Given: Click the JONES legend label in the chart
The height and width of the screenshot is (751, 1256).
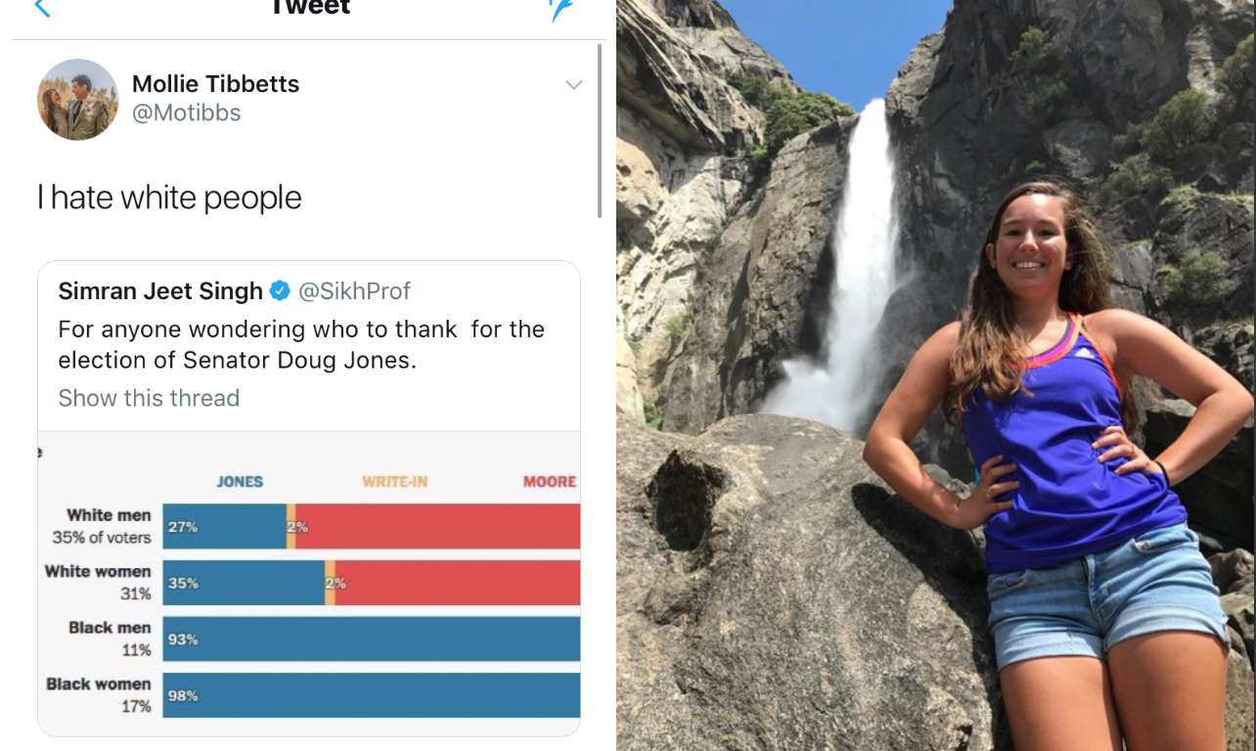Looking at the screenshot, I should coord(240,481).
